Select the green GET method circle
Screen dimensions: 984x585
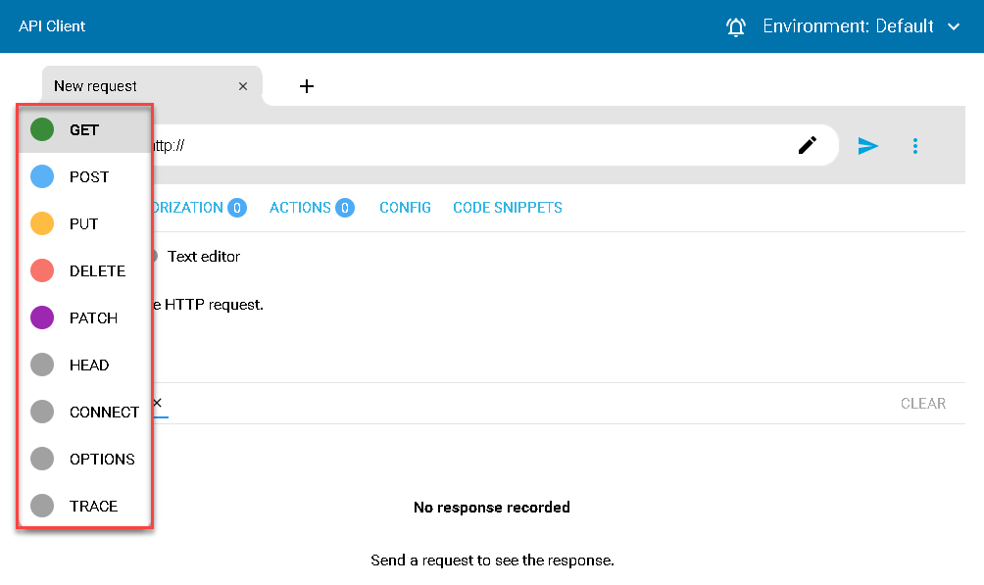pos(42,129)
